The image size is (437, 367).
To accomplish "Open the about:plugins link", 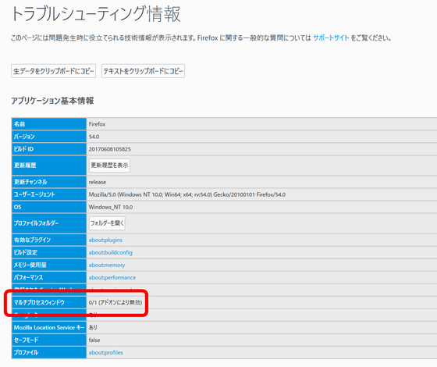I will pos(105,241).
